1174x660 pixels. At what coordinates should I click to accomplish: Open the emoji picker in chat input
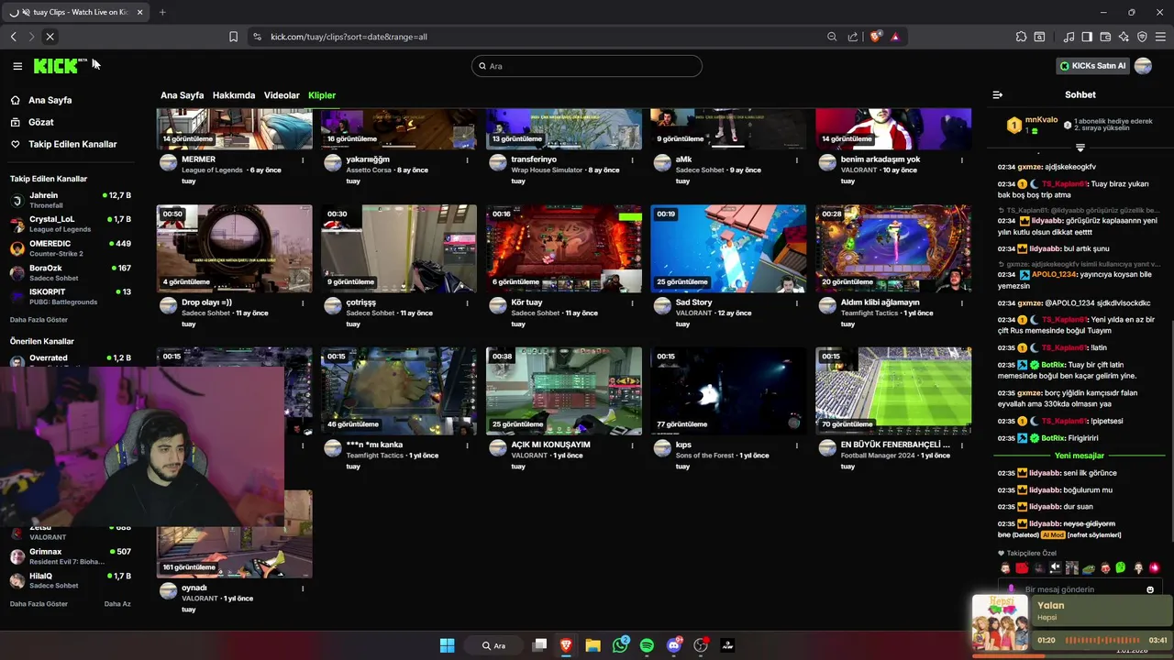pos(1150,589)
